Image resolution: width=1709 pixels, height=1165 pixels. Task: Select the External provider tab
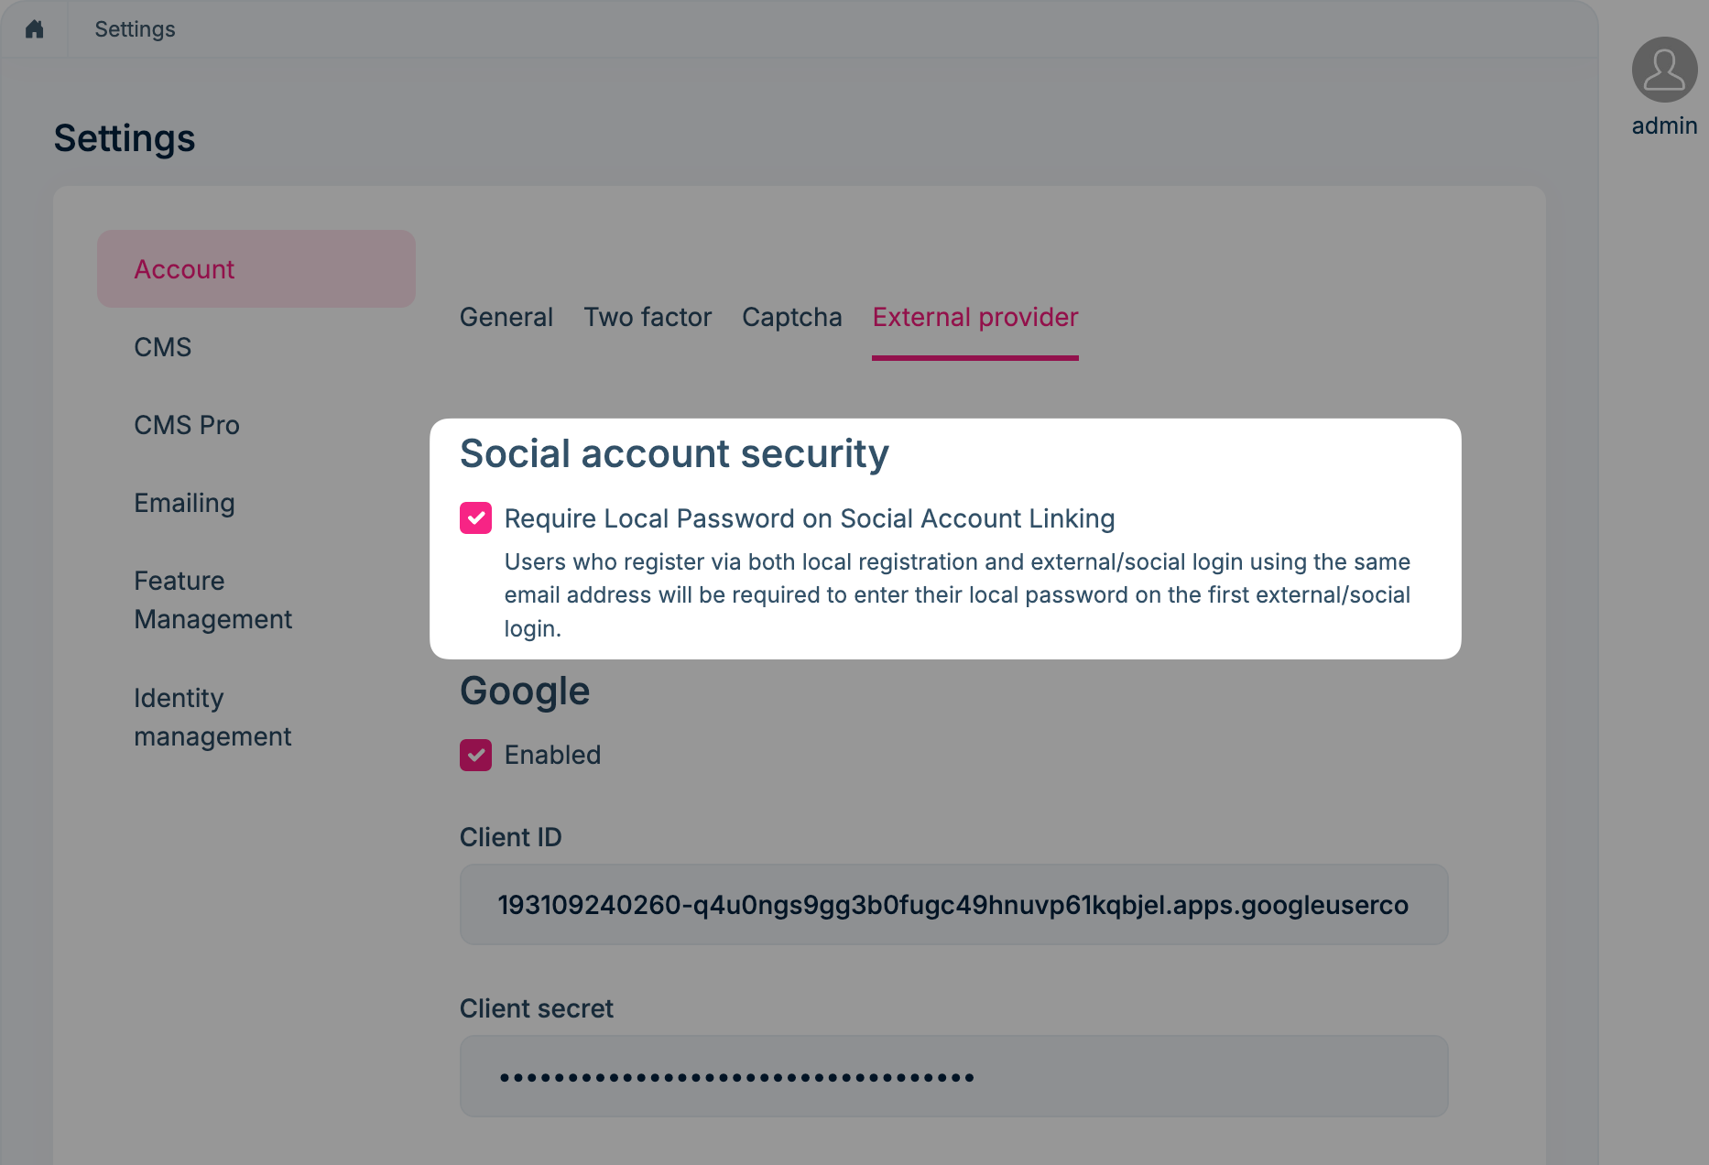[x=974, y=317]
